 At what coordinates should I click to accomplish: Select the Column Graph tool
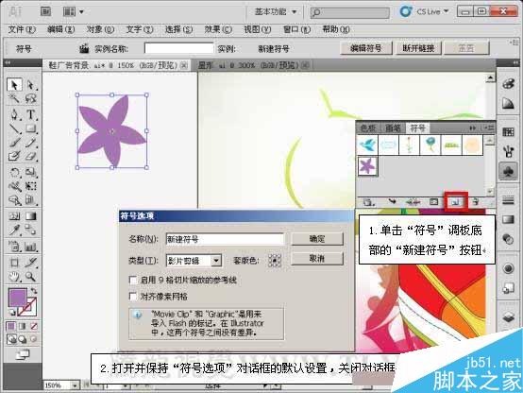[31, 247]
